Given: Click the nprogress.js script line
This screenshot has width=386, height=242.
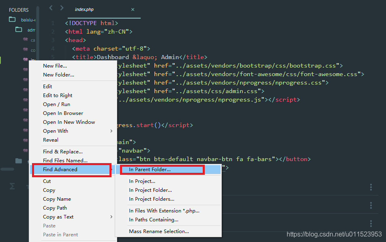Looking at the screenshot, I should pos(208,100).
